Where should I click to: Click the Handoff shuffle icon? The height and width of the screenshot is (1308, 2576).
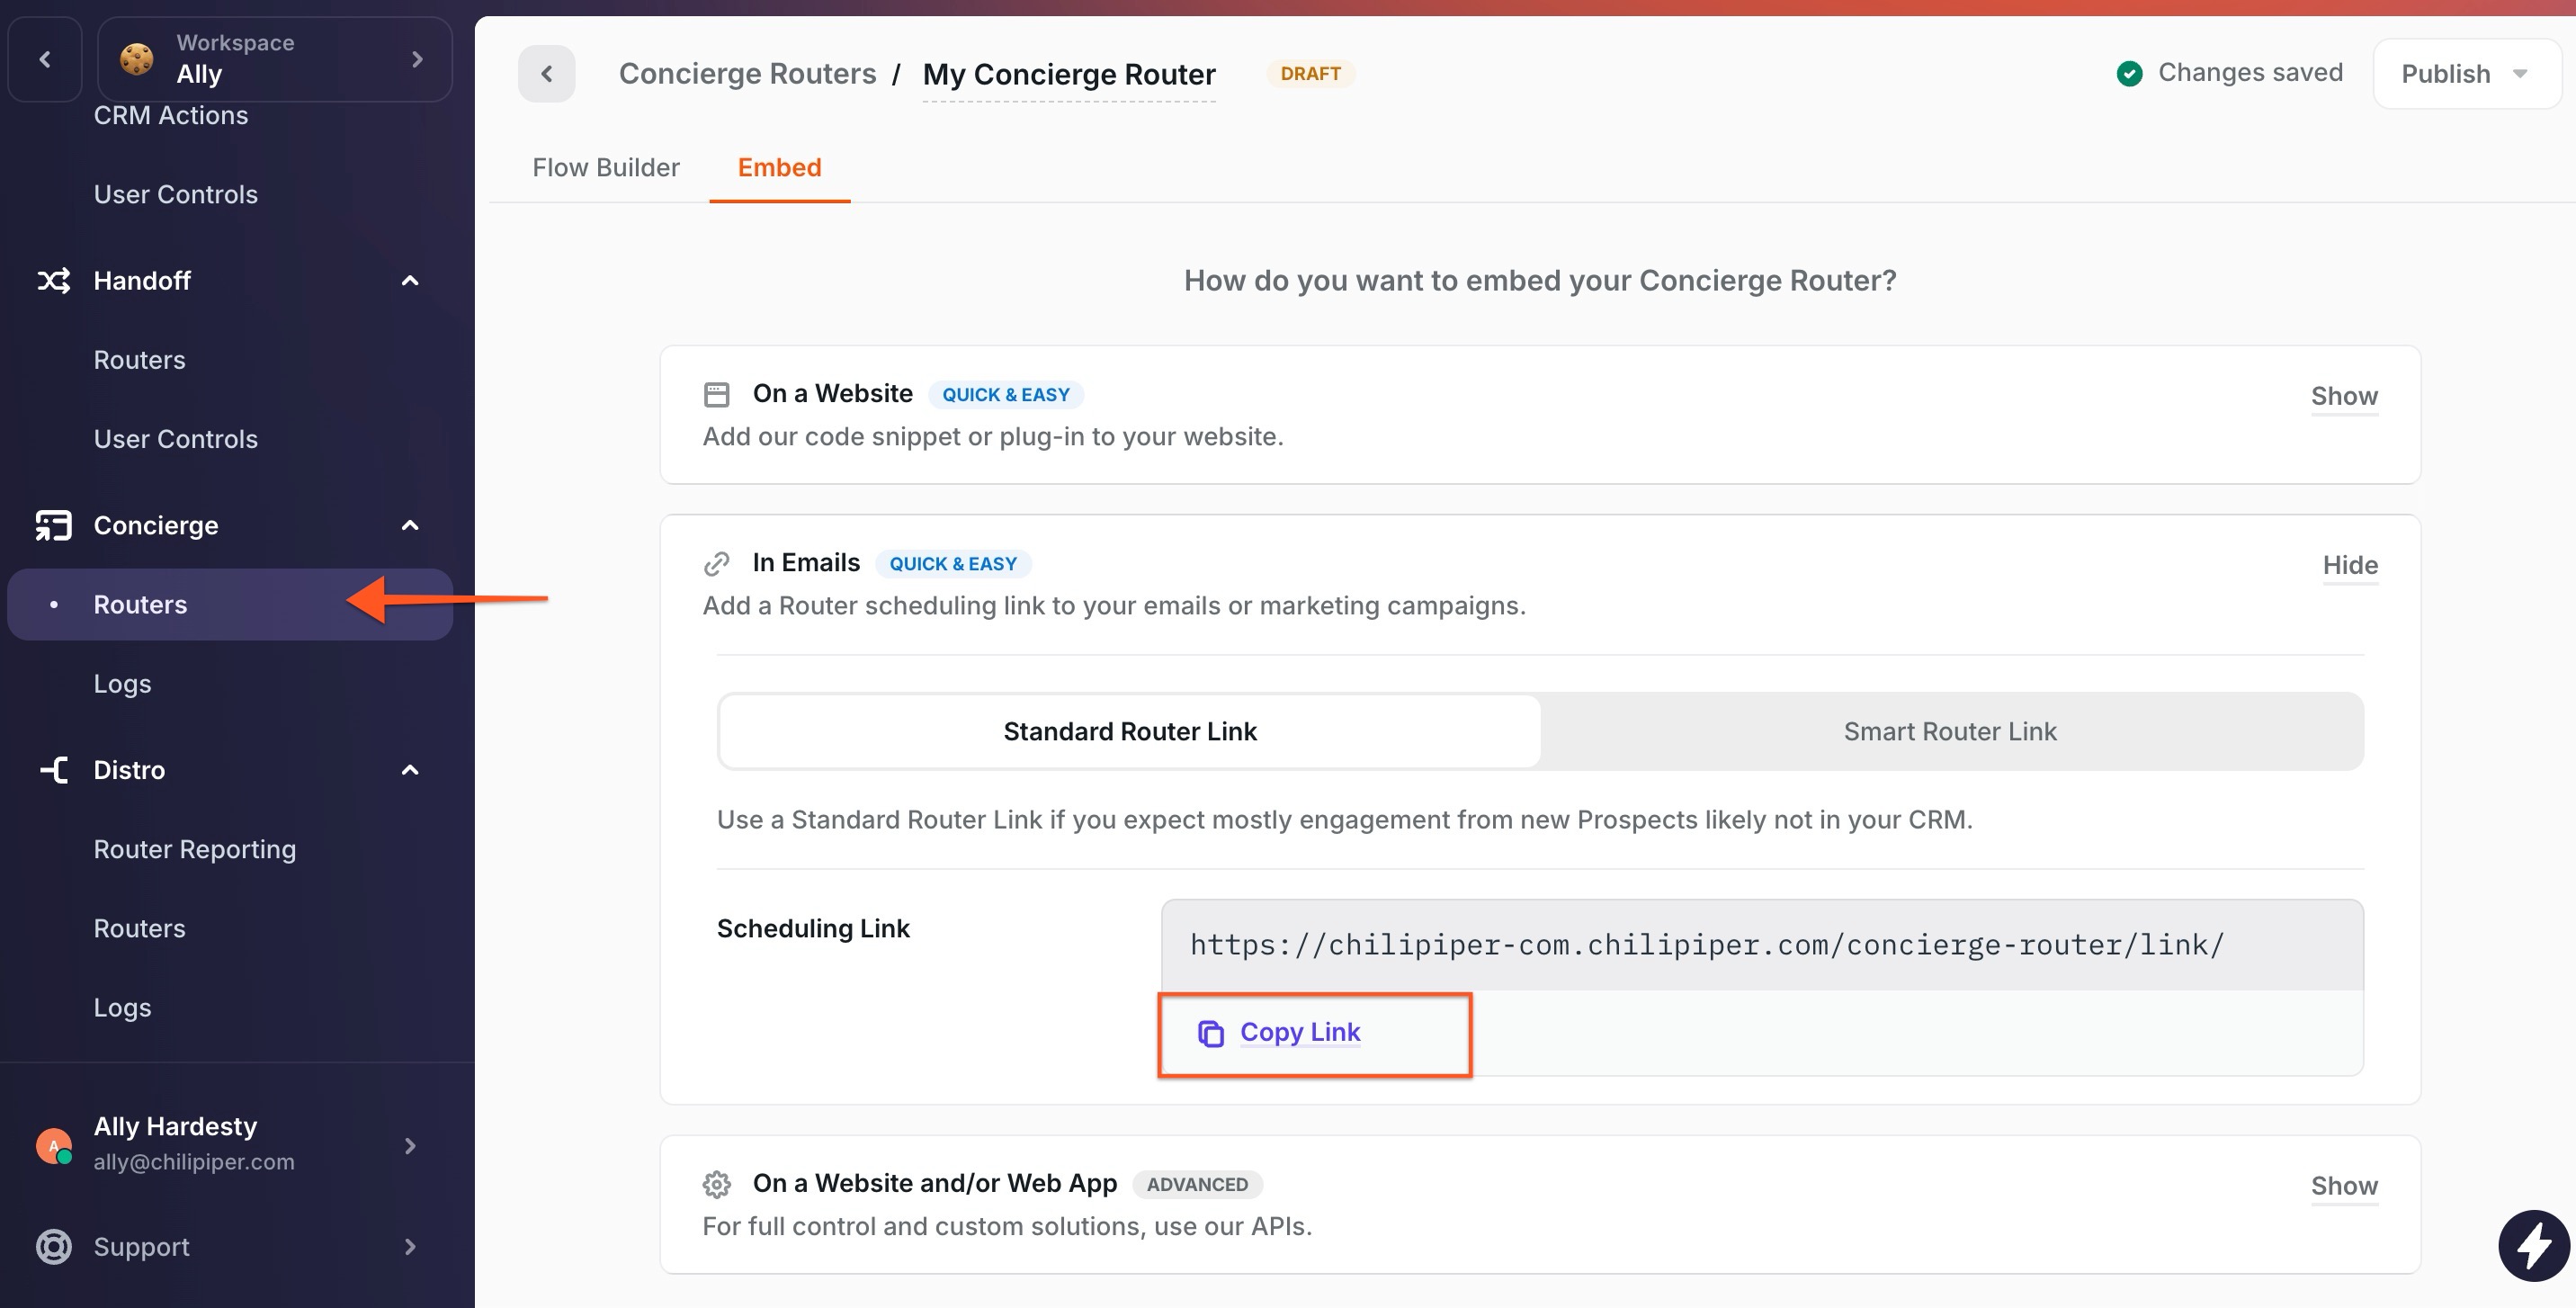click(x=54, y=281)
